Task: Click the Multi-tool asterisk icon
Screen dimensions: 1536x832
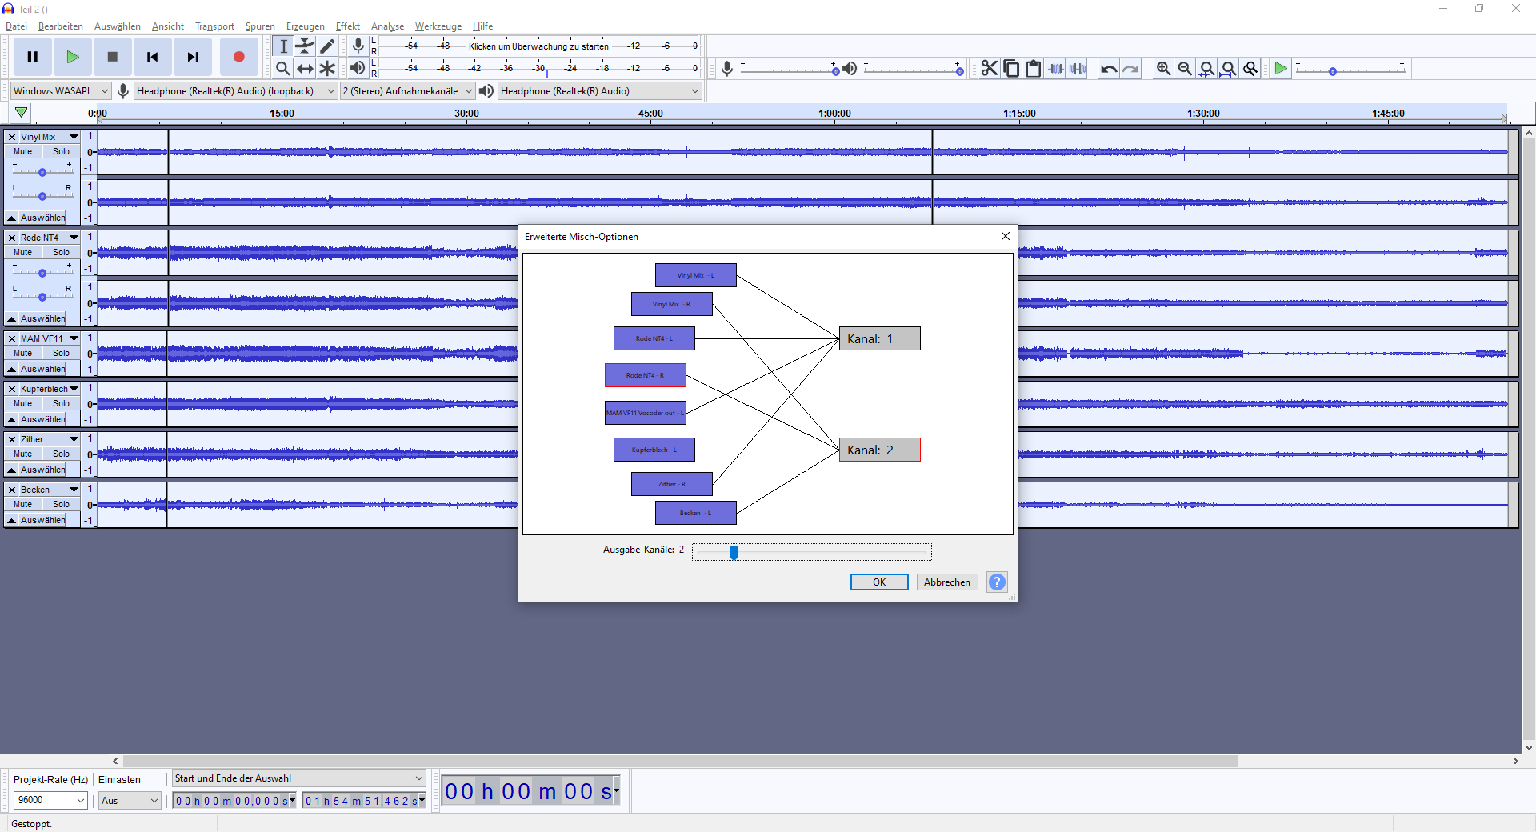Action: (x=327, y=69)
